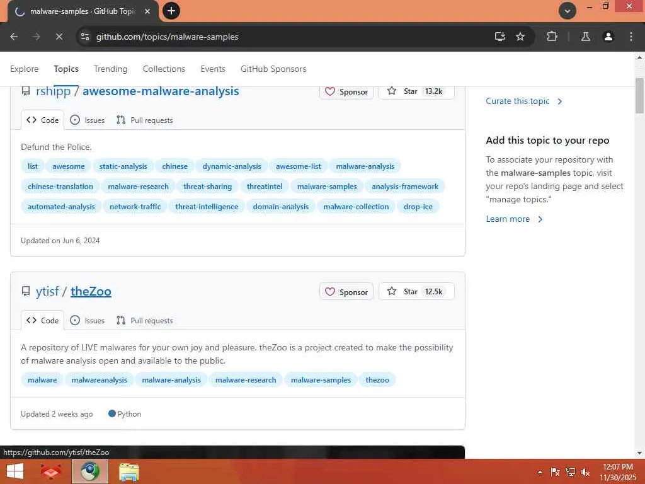Click the browser back arrow

(14, 37)
